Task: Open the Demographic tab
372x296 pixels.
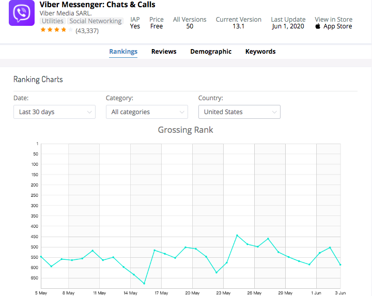Action: click(211, 52)
